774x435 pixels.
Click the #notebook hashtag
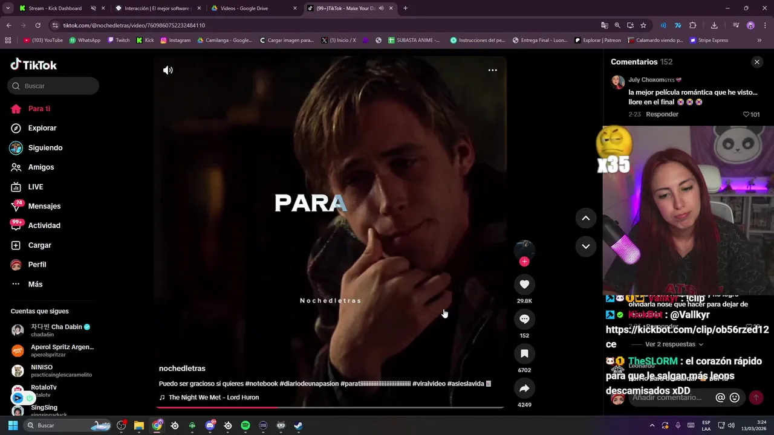(x=261, y=384)
